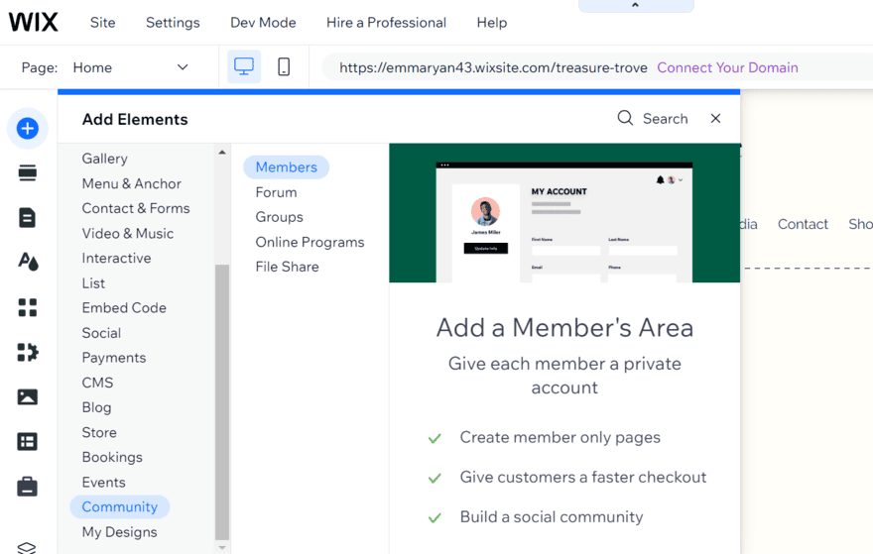Open the CMS table icon in sidebar

click(28, 441)
